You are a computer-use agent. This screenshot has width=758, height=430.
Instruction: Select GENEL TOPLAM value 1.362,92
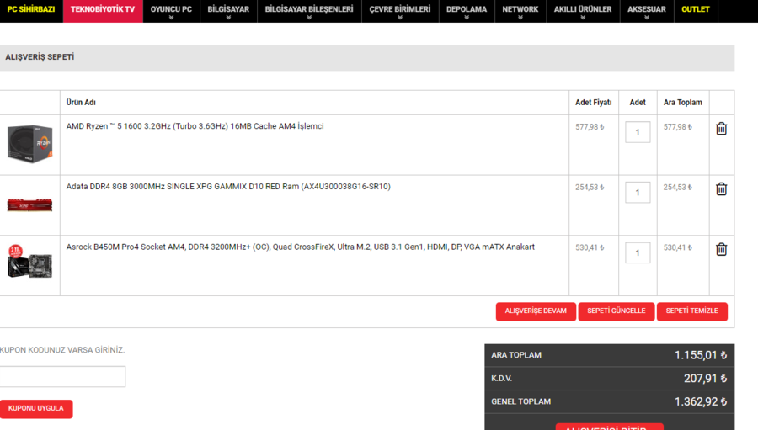pos(701,401)
